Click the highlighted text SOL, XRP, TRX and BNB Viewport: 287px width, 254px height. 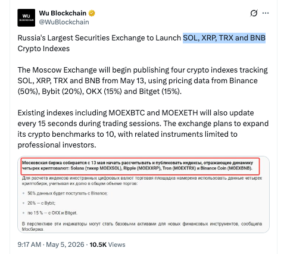coord(224,38)
